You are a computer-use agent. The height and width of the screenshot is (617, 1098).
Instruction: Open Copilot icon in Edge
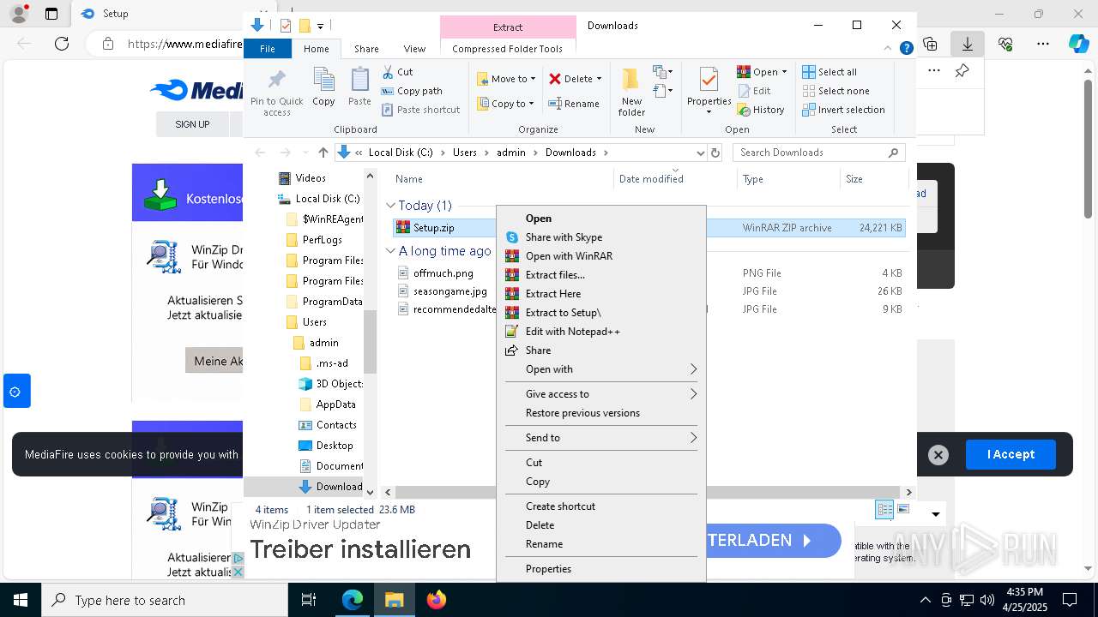coord(1078,44)
